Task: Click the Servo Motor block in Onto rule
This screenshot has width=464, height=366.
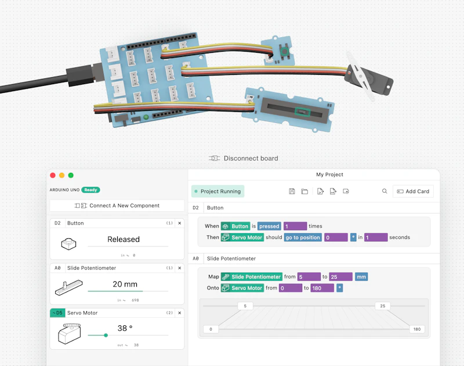Action: pyautogui.click(x=242, y=288)
